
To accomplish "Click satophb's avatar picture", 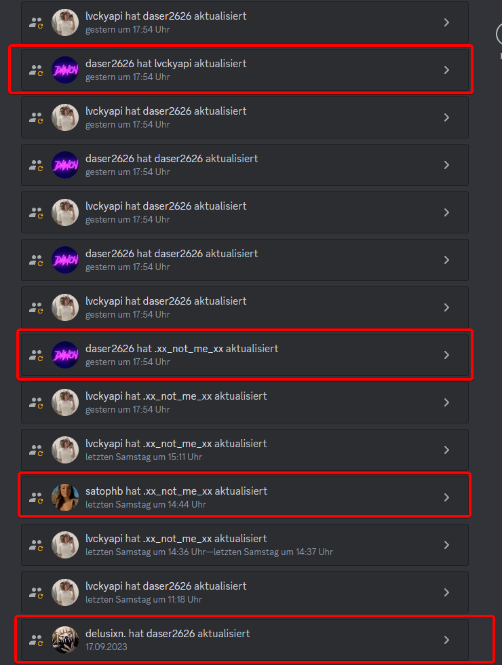I will click(65, 497).
